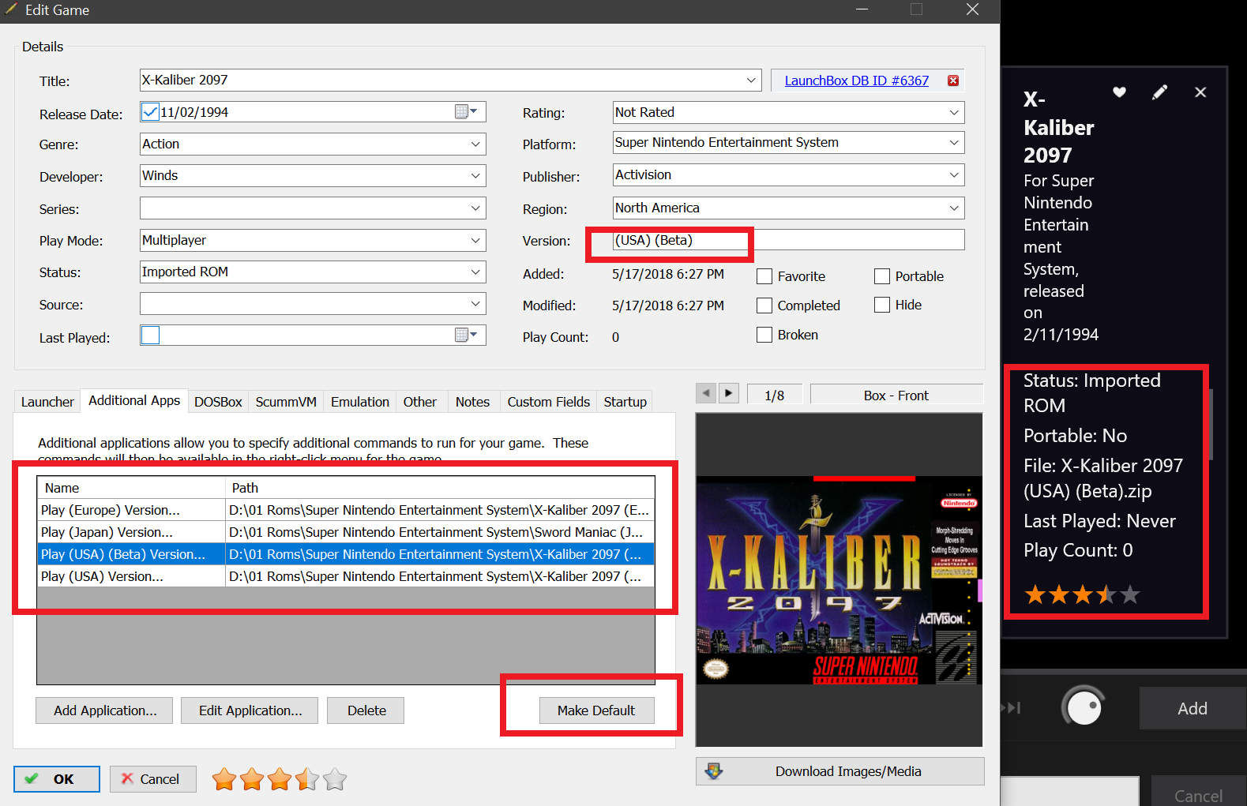Click the X-Kaliber 2097 box art image
The image size is (1247, 806).
(x=839, y=580)
